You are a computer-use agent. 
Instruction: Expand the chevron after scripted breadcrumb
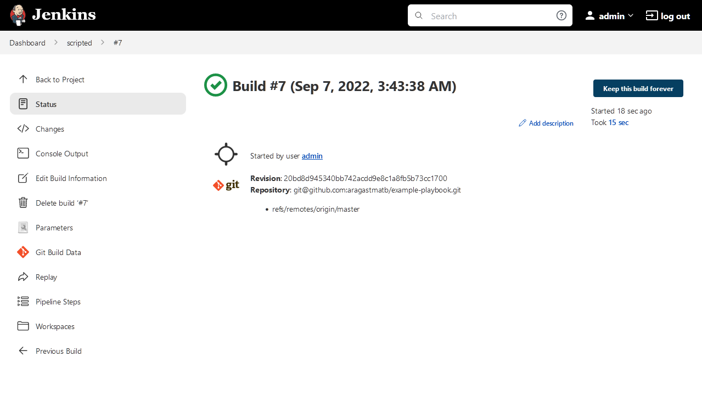[x=103, y=43]
